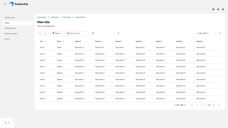Select the State 2 cell
228x128 pixels.
click(x=60, y=54)
